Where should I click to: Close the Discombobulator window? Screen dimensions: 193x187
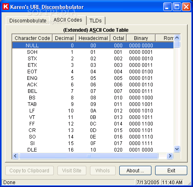tap(186, 7)
